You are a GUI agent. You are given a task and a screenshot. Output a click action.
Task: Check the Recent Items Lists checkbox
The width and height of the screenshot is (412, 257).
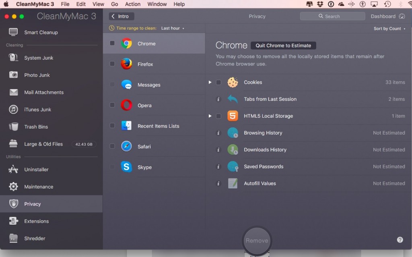pos(112,125)
